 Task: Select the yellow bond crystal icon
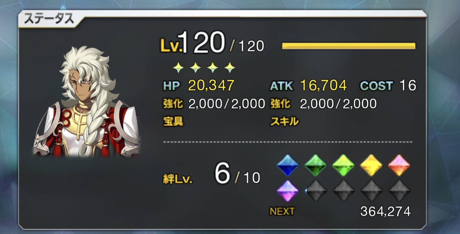click(x=371, y=165)
